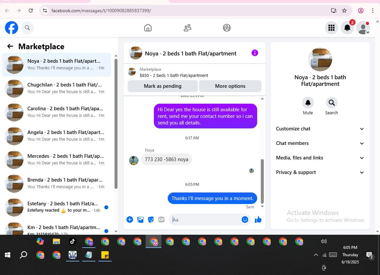The width and height of the screenshot is (380, 275).
Task: Click the 6:05 PM taskbar clock
Action: pos(350,247)
